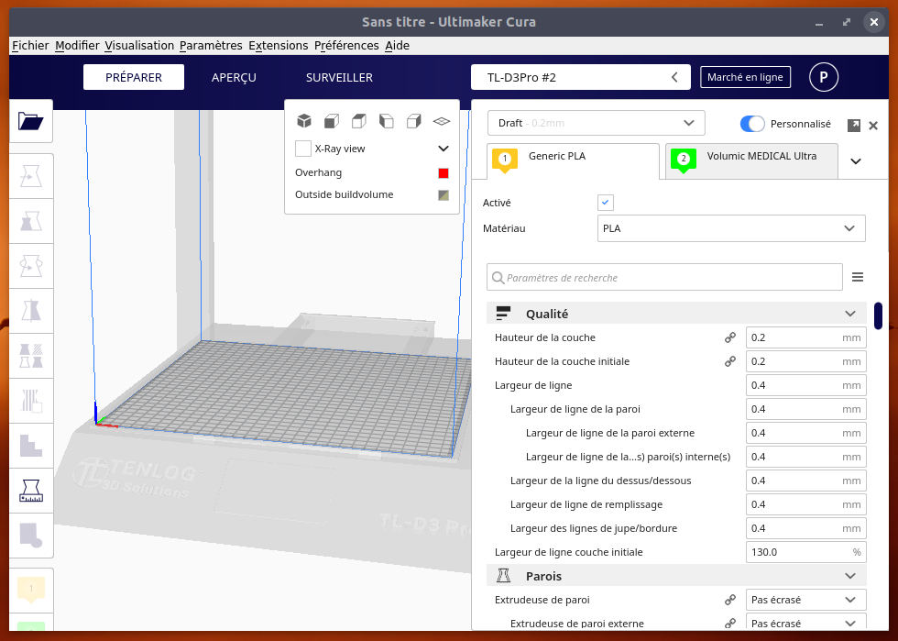Click link icon beside Extrudeuse de paroi

point(730,600)
